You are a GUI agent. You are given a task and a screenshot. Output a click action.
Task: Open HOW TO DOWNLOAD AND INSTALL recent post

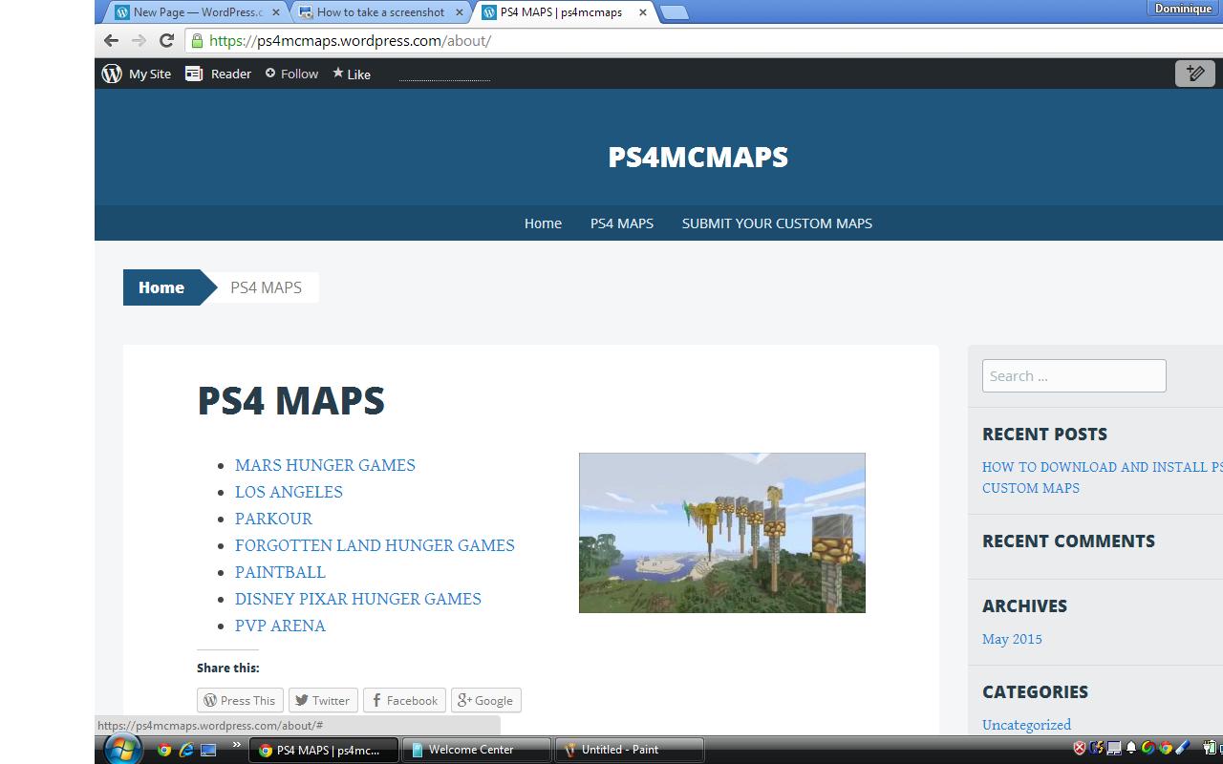pyautogui.click(x=1103, y=477)
